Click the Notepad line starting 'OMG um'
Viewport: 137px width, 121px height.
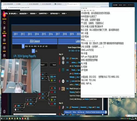point(87,50)
